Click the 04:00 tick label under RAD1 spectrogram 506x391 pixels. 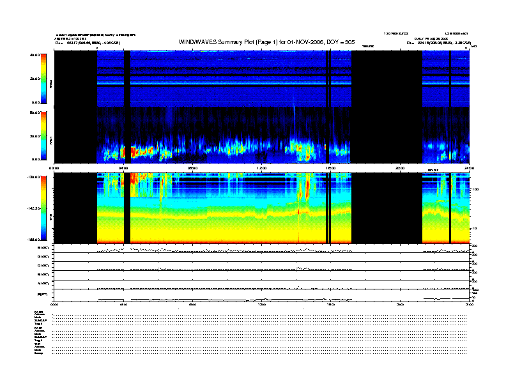click(x=123, y=168)
